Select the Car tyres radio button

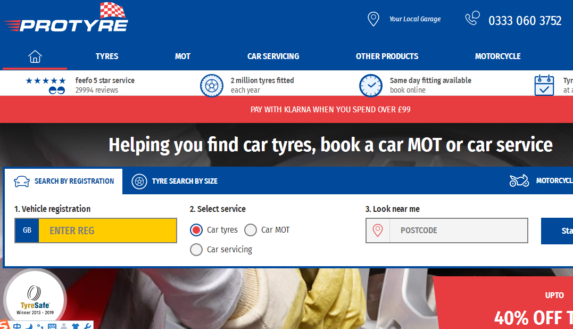(196, 230)
